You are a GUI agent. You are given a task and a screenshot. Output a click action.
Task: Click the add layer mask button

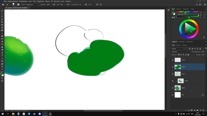coord(192,110)
